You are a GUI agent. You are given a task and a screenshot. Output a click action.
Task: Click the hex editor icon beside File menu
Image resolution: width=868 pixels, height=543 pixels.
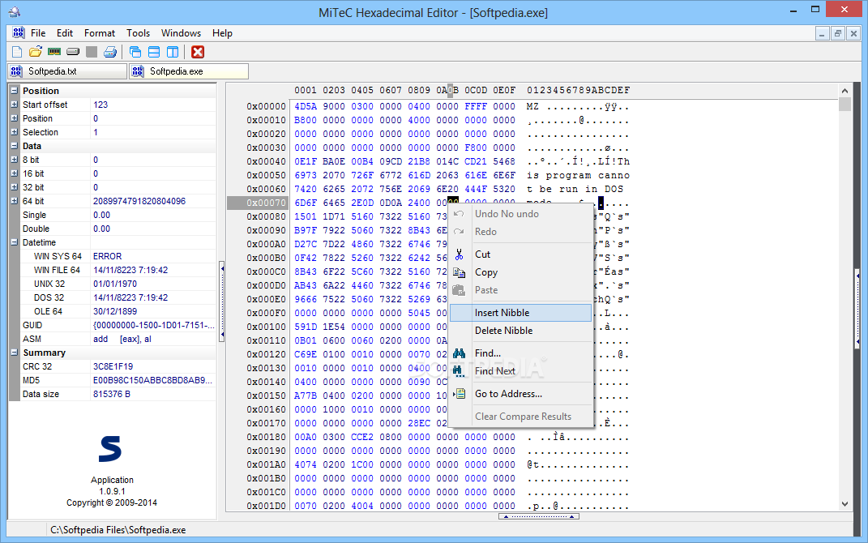[19, 32]
